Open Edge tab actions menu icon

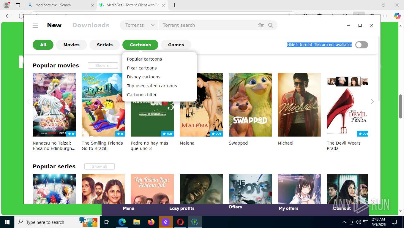(18, 5)
